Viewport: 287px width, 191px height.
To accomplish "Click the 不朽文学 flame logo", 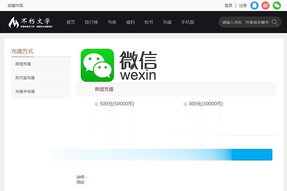I will [x=30, y=22].
